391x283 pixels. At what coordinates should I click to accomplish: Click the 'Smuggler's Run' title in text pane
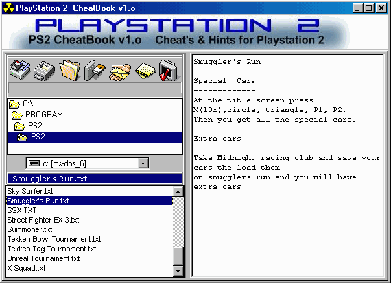tap(227, 62)
